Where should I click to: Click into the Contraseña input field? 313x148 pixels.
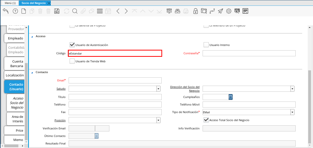(249, 53)
